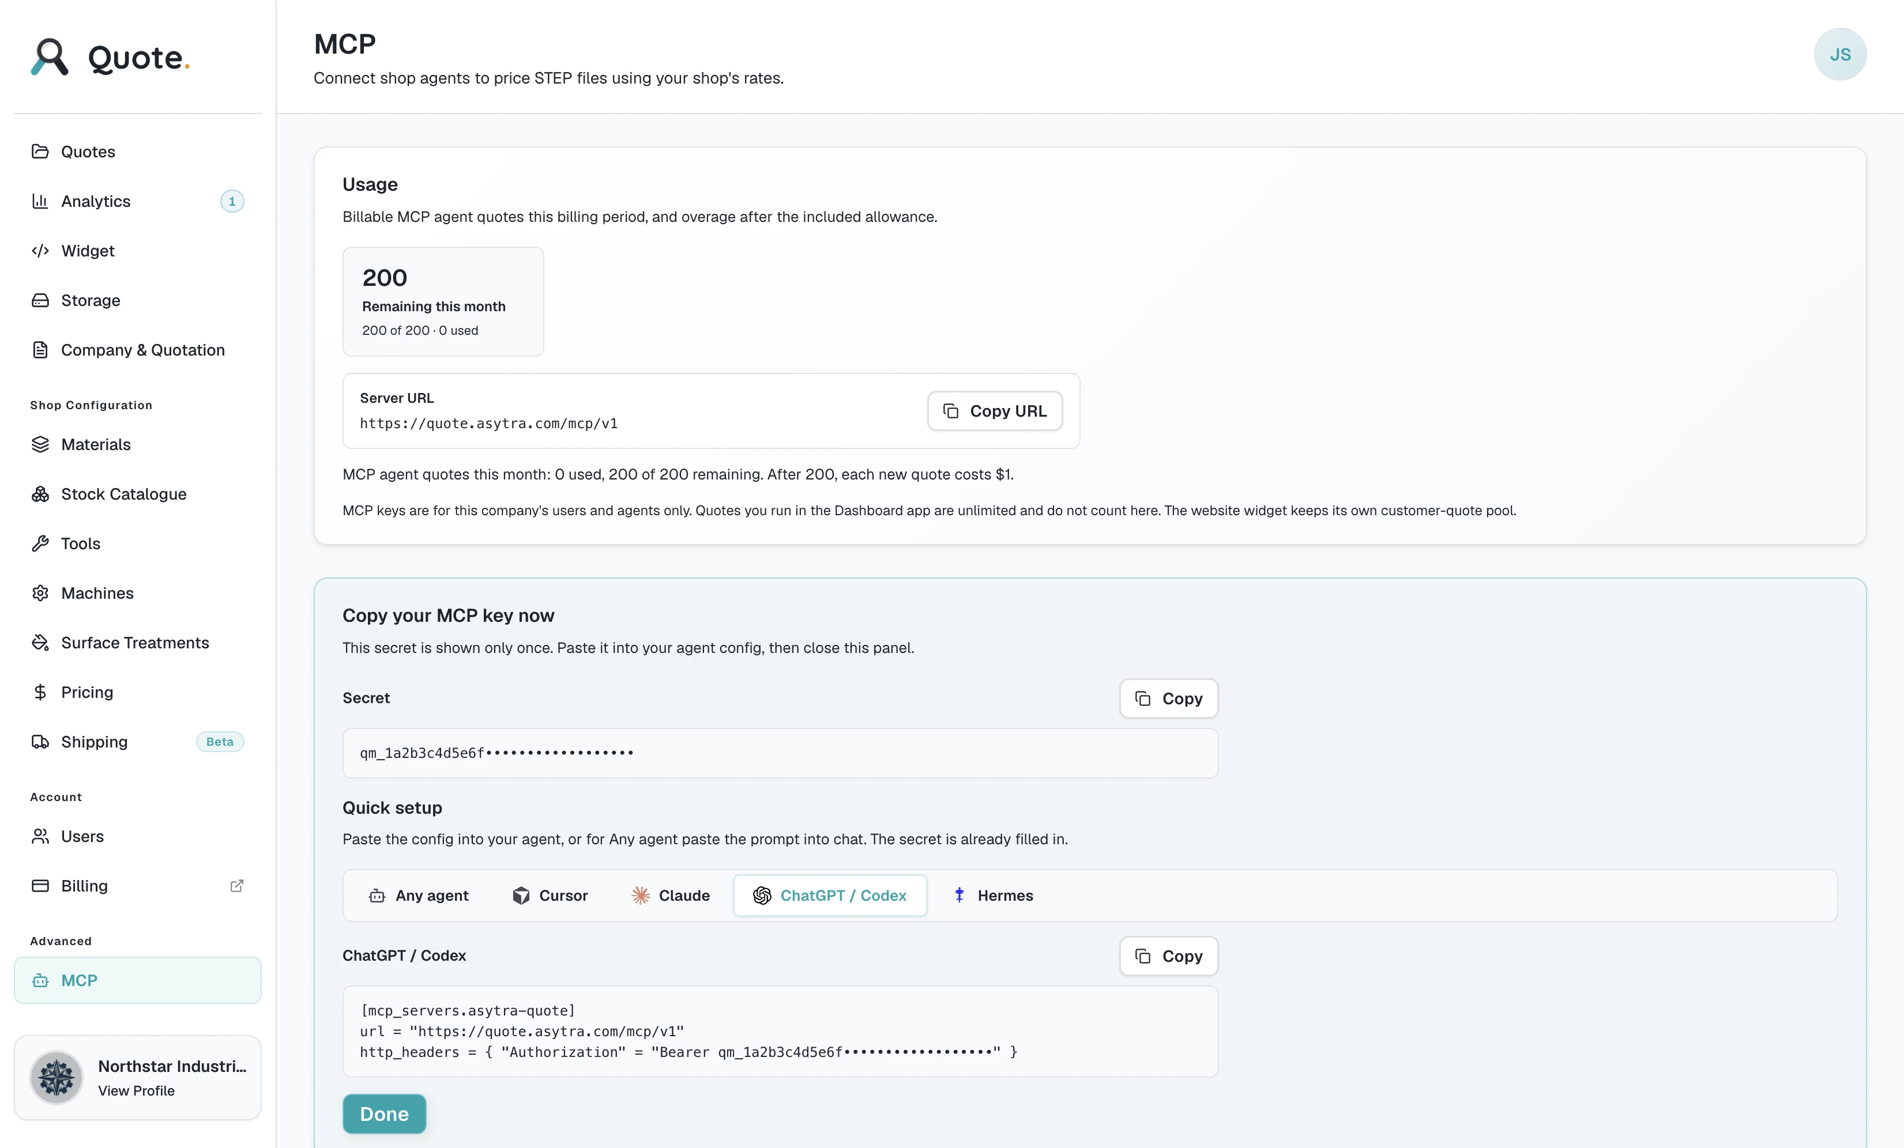The width and height of the screenshot is (1904, 1148).
Task: Switch to the Hermes tab
Action: (992, 896)
